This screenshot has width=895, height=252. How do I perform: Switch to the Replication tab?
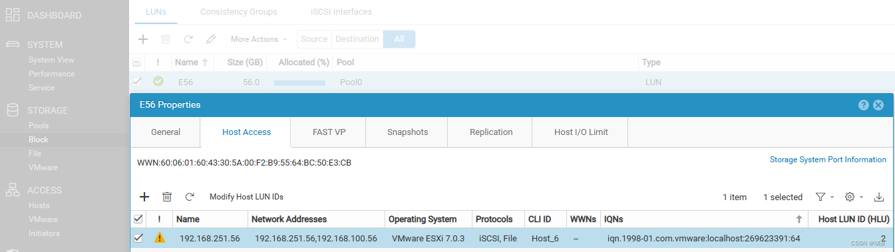491,132
